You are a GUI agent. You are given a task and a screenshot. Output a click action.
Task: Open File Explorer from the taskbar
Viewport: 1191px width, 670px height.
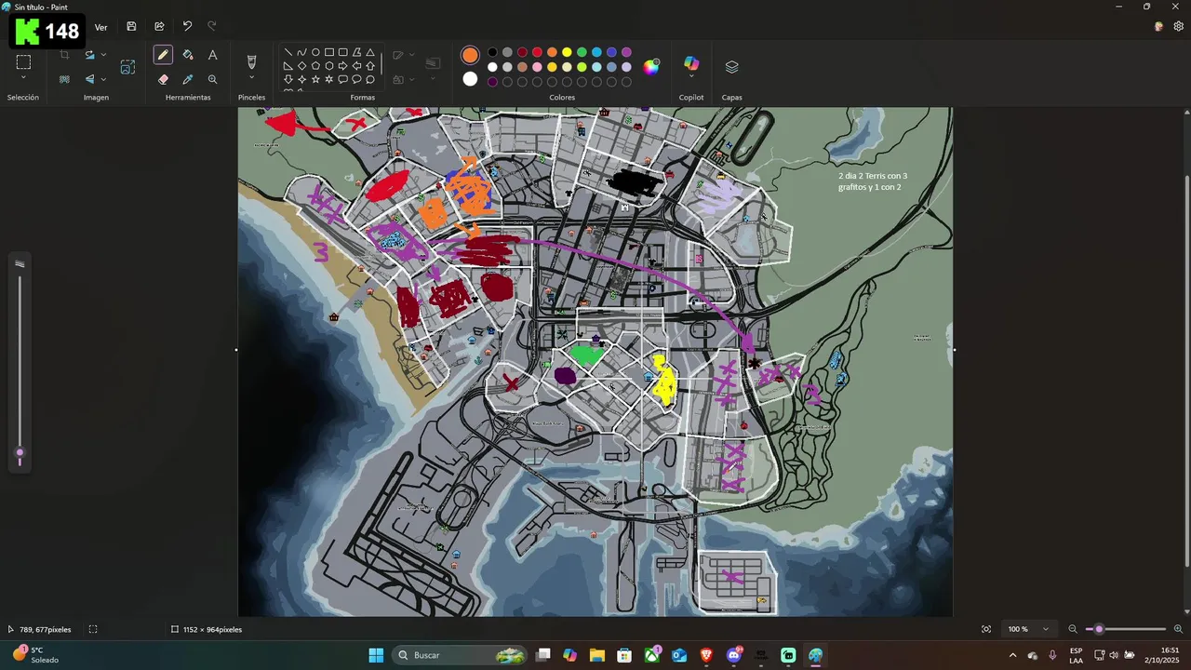596,655
